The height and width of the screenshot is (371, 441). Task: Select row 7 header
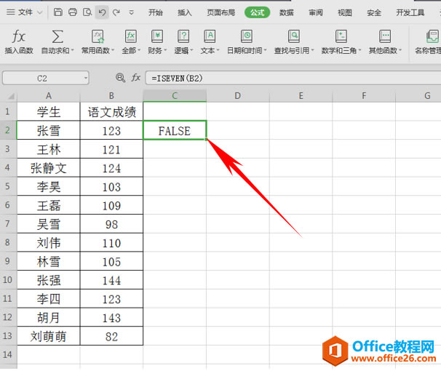pos(8,224)
